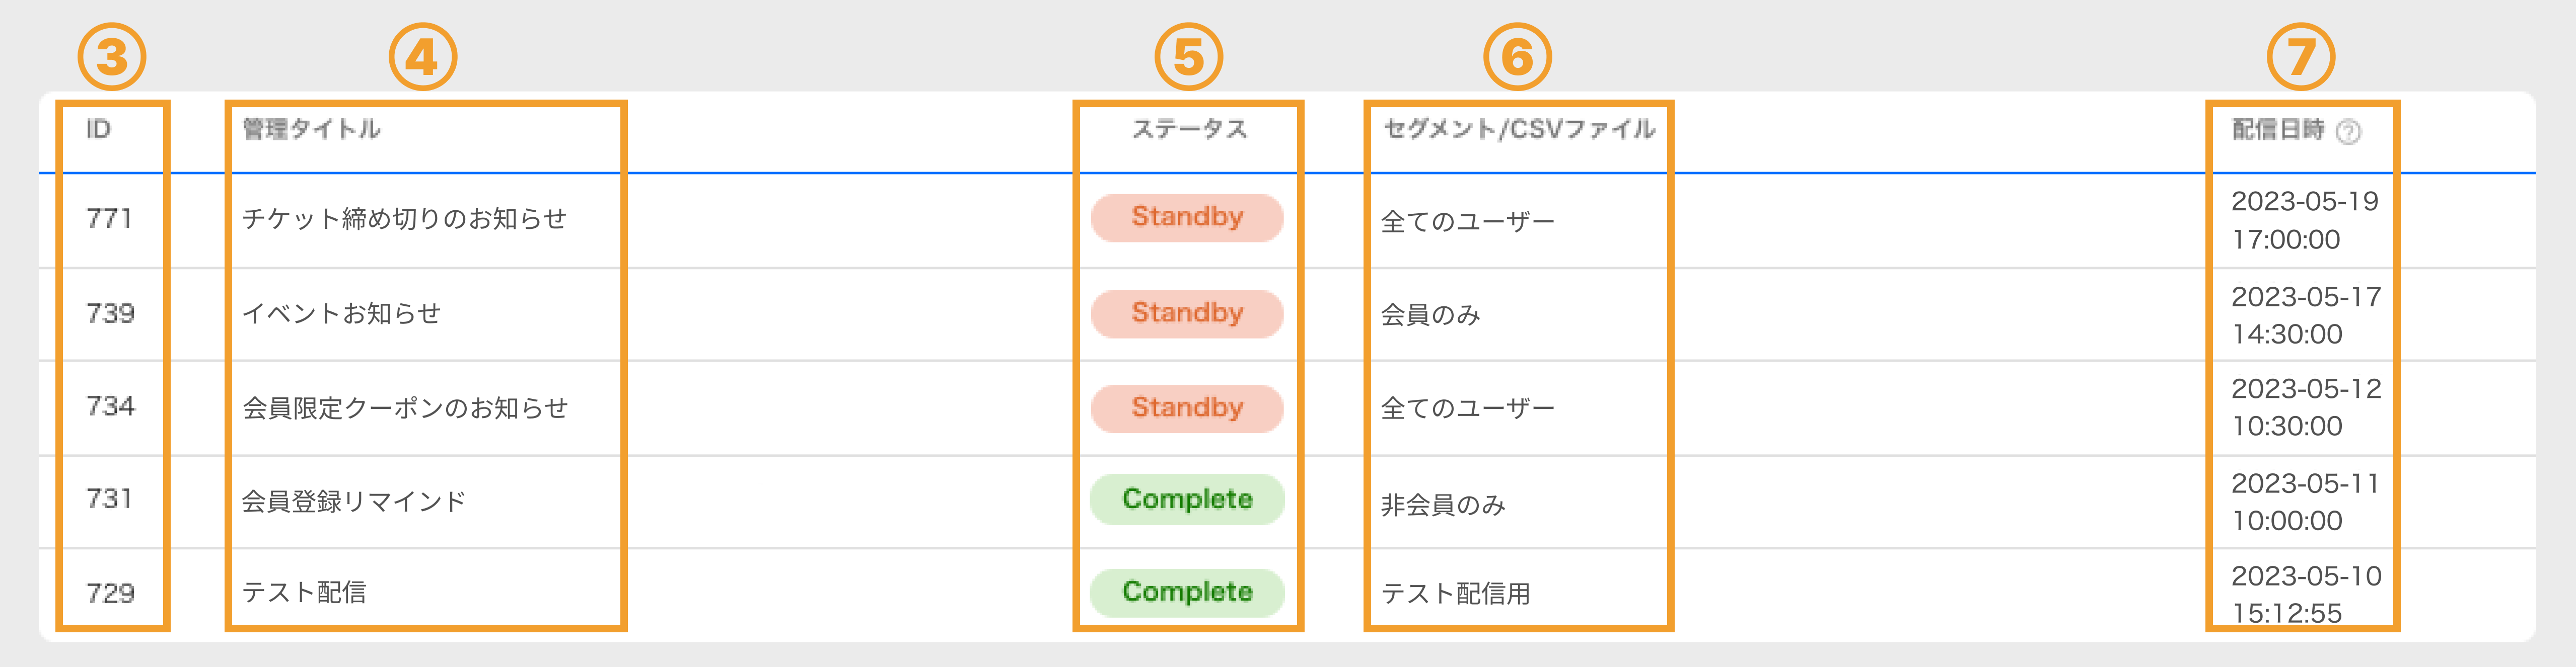Click the Standby badge for ID 734
This screenshot has height=667, width=2576.
coord(1187,408)
